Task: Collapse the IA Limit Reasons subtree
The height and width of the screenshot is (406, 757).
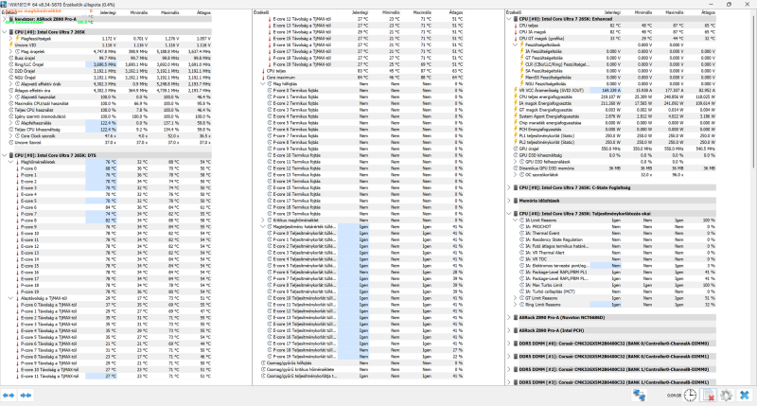Action: [x=515, y=221]
